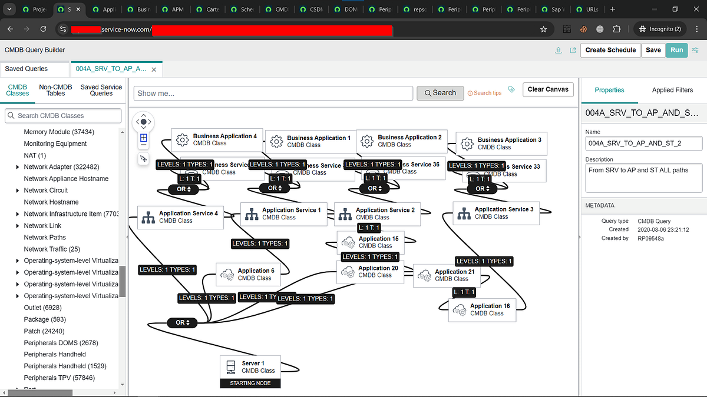Switch to the Applied Filters tab
The image size is (707, 397).
(672, 90)
